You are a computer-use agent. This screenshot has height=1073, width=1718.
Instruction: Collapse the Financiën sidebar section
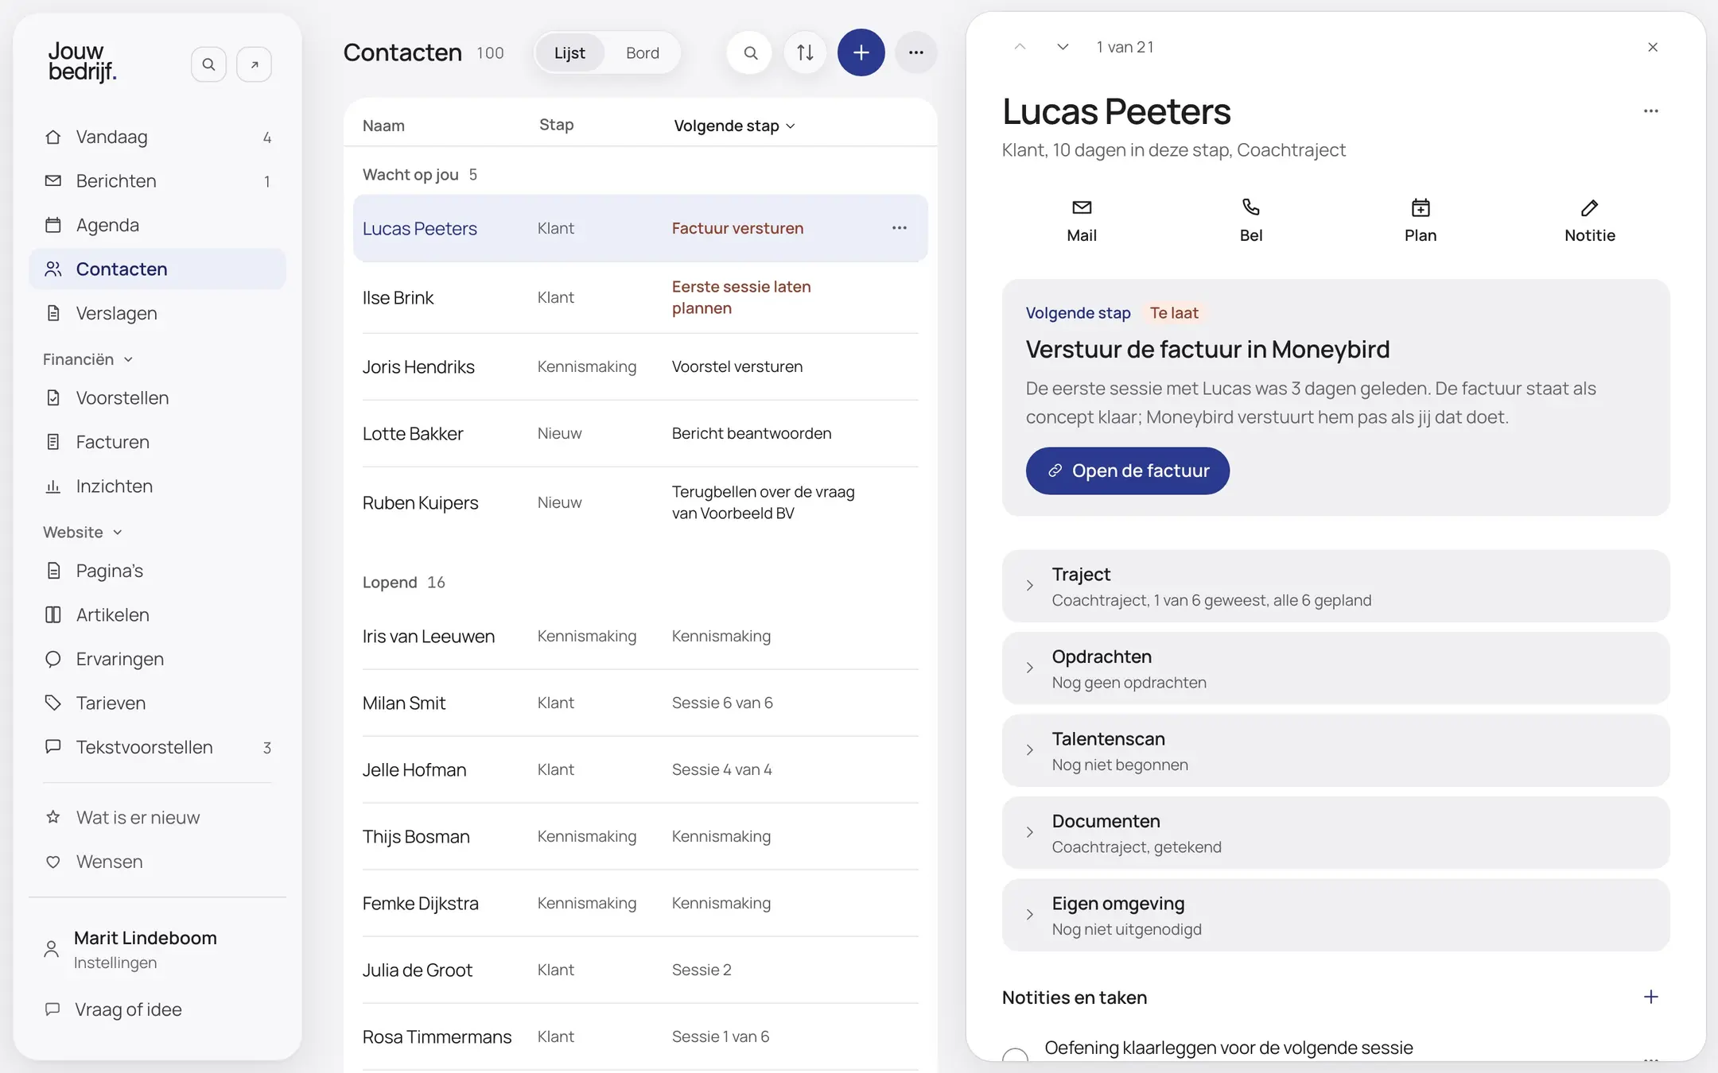pos(87,359)
